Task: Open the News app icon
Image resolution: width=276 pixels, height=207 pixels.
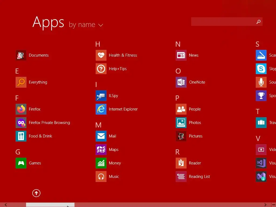Action: pyautogui.click(x=181, y=55)
